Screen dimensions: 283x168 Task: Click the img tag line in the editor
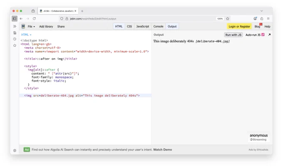click(x=85, y=96)
